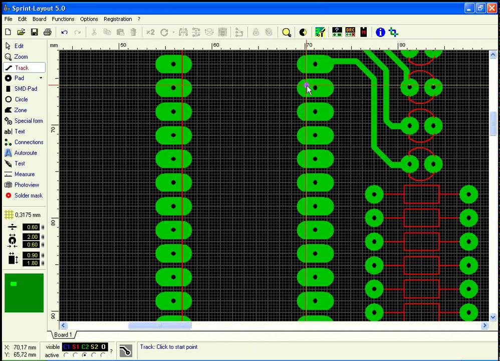The image size is (500, 361).
Task: Open the Functions menu
Action: [63, 19]
